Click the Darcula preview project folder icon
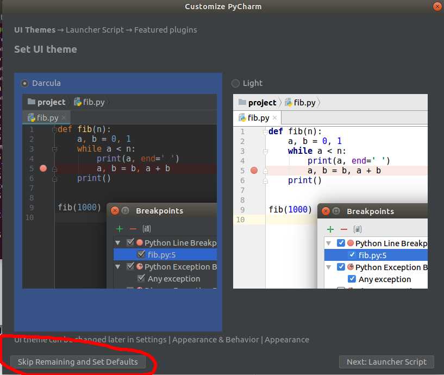 pos(32,102)
